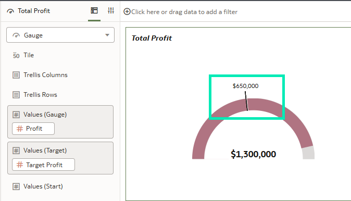Click the Values (Target) grid icon
This screenshot has width=351, height=201.
(16, 150)
